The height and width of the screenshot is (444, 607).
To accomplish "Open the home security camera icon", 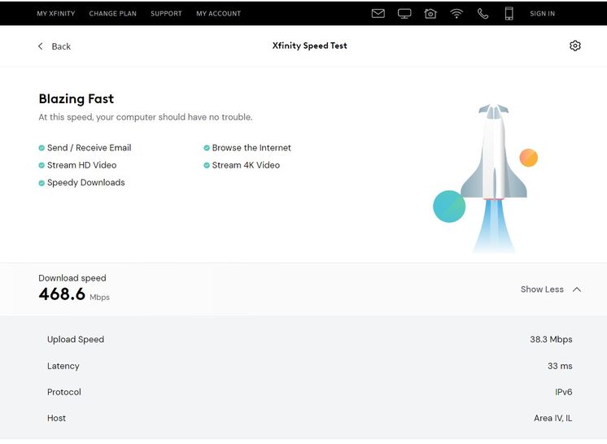I will (x=430, y=14).
